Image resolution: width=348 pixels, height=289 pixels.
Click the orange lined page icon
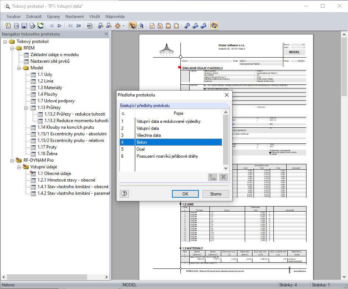(168, 26)
